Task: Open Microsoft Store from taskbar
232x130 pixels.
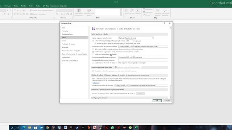Action: coord(36,127)
